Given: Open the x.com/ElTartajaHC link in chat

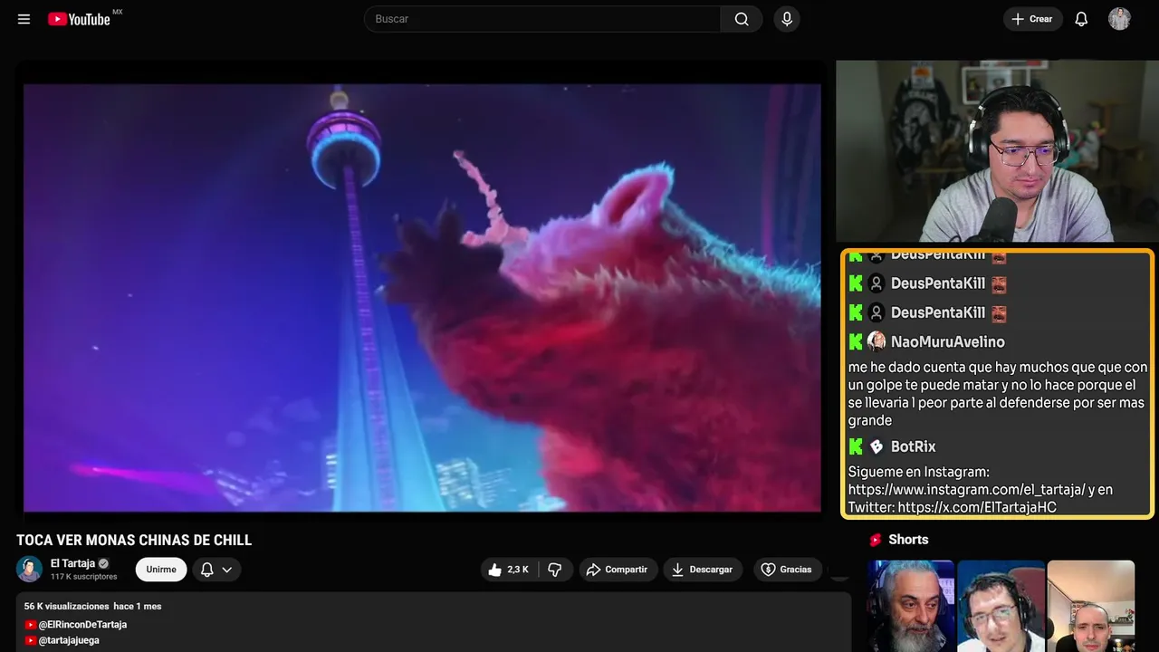Looking at the screenshot, I should 977,507.
